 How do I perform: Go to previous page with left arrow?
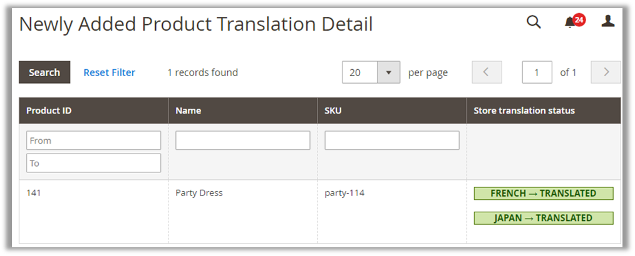point(487,72)
